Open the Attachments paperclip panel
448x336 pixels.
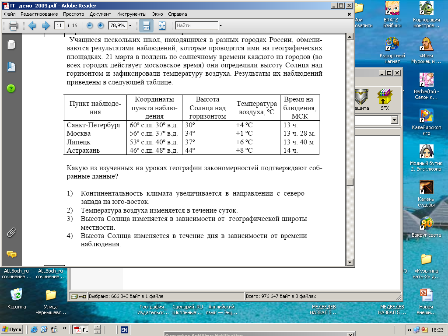pos(11,233)
